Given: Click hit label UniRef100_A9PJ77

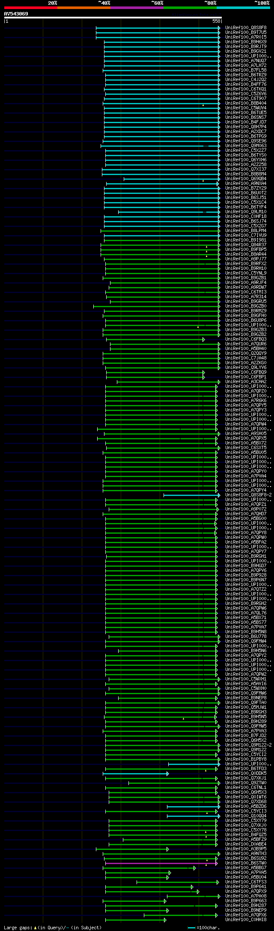Looking at the screenshot, I should [246, 259].
